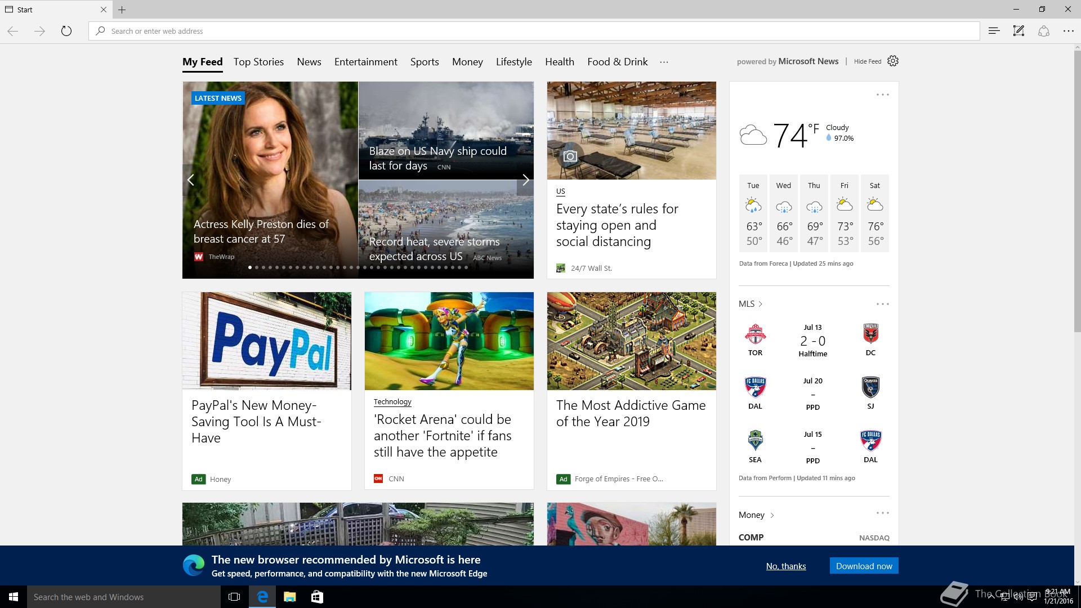Open the Technology category link

[x=392, y=401]
